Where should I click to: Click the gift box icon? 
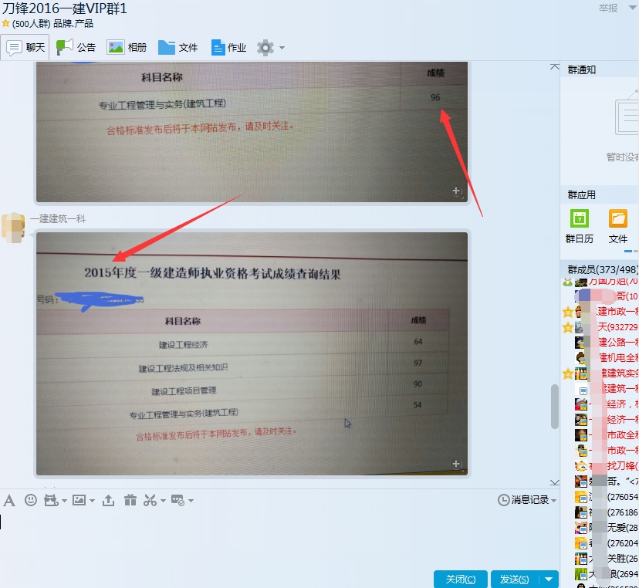(x=130, y=500)
